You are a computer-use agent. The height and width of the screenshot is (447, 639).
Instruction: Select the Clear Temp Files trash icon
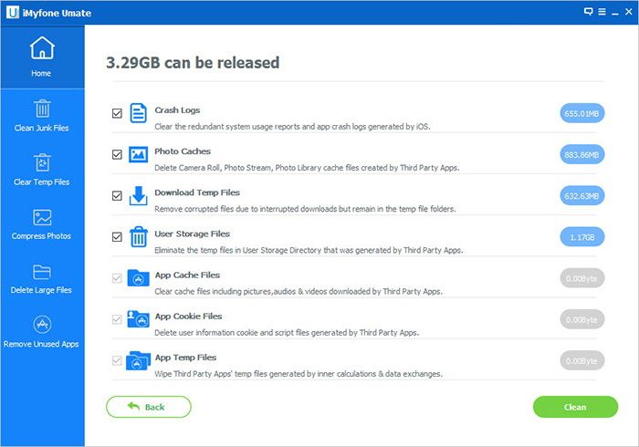pos(42,163)
